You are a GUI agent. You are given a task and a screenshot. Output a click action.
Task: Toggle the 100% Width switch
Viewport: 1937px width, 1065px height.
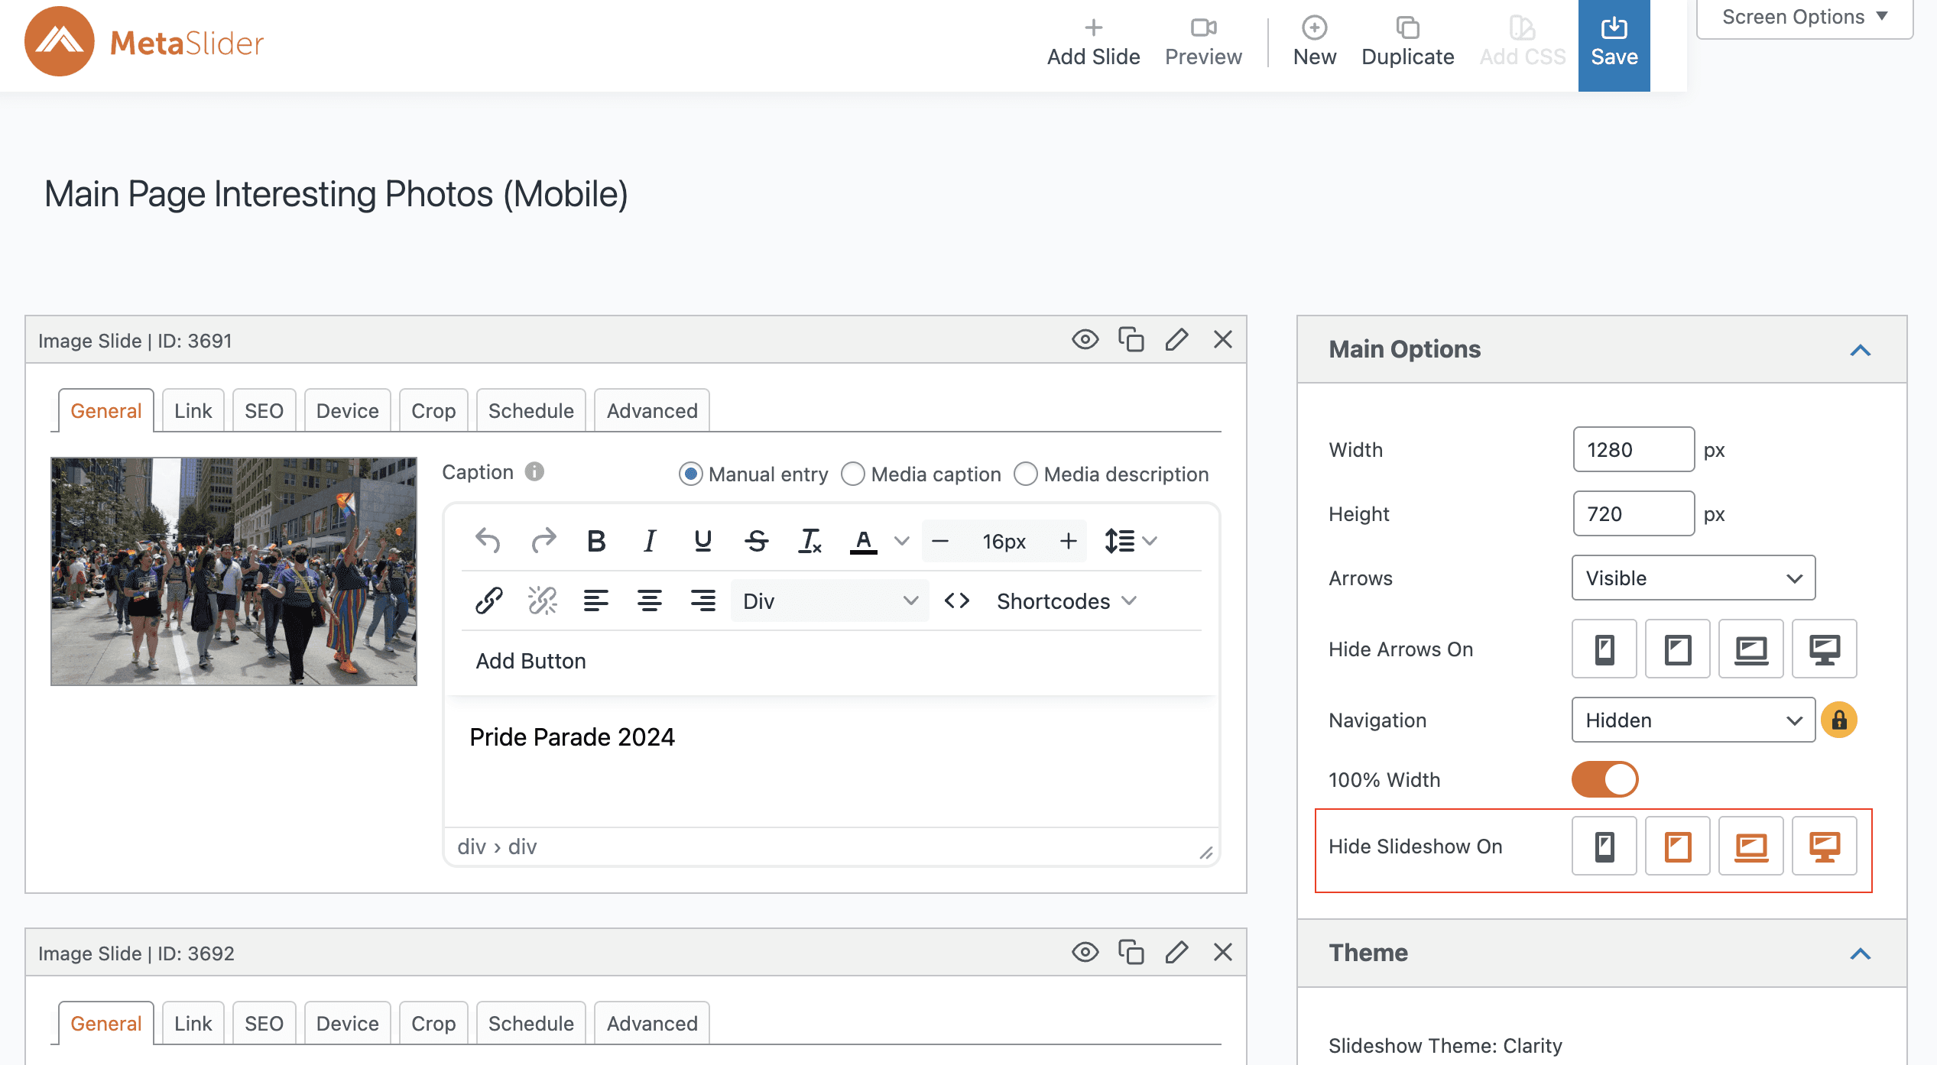tap(1604, 779)
